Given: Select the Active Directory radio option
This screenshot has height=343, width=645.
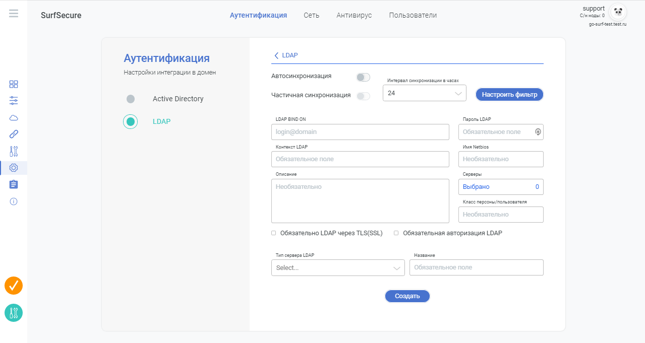Looking at the screenshot, I should coord(131,99).
